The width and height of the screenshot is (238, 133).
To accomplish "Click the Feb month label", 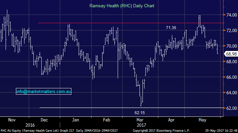I will click(x=106, y=120).
